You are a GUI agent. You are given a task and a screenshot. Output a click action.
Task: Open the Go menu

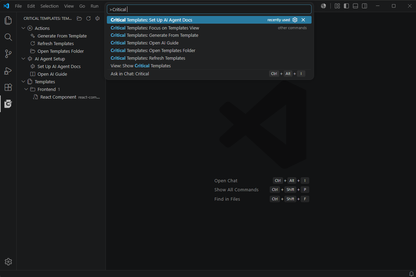click(82, 6)
